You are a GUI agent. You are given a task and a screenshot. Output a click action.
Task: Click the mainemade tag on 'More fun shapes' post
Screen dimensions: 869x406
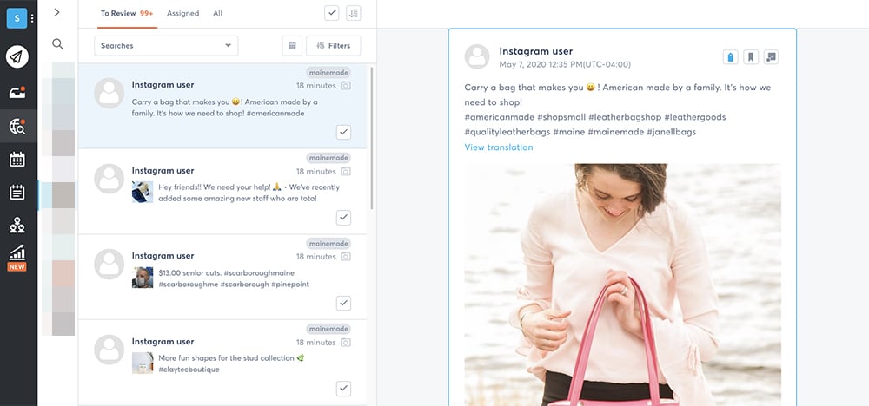click(328, 329)
